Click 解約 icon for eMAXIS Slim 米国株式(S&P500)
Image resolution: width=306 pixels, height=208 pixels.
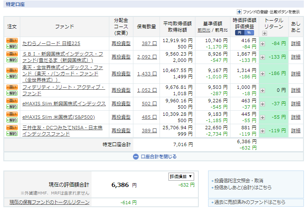click(x=12, y=120)
